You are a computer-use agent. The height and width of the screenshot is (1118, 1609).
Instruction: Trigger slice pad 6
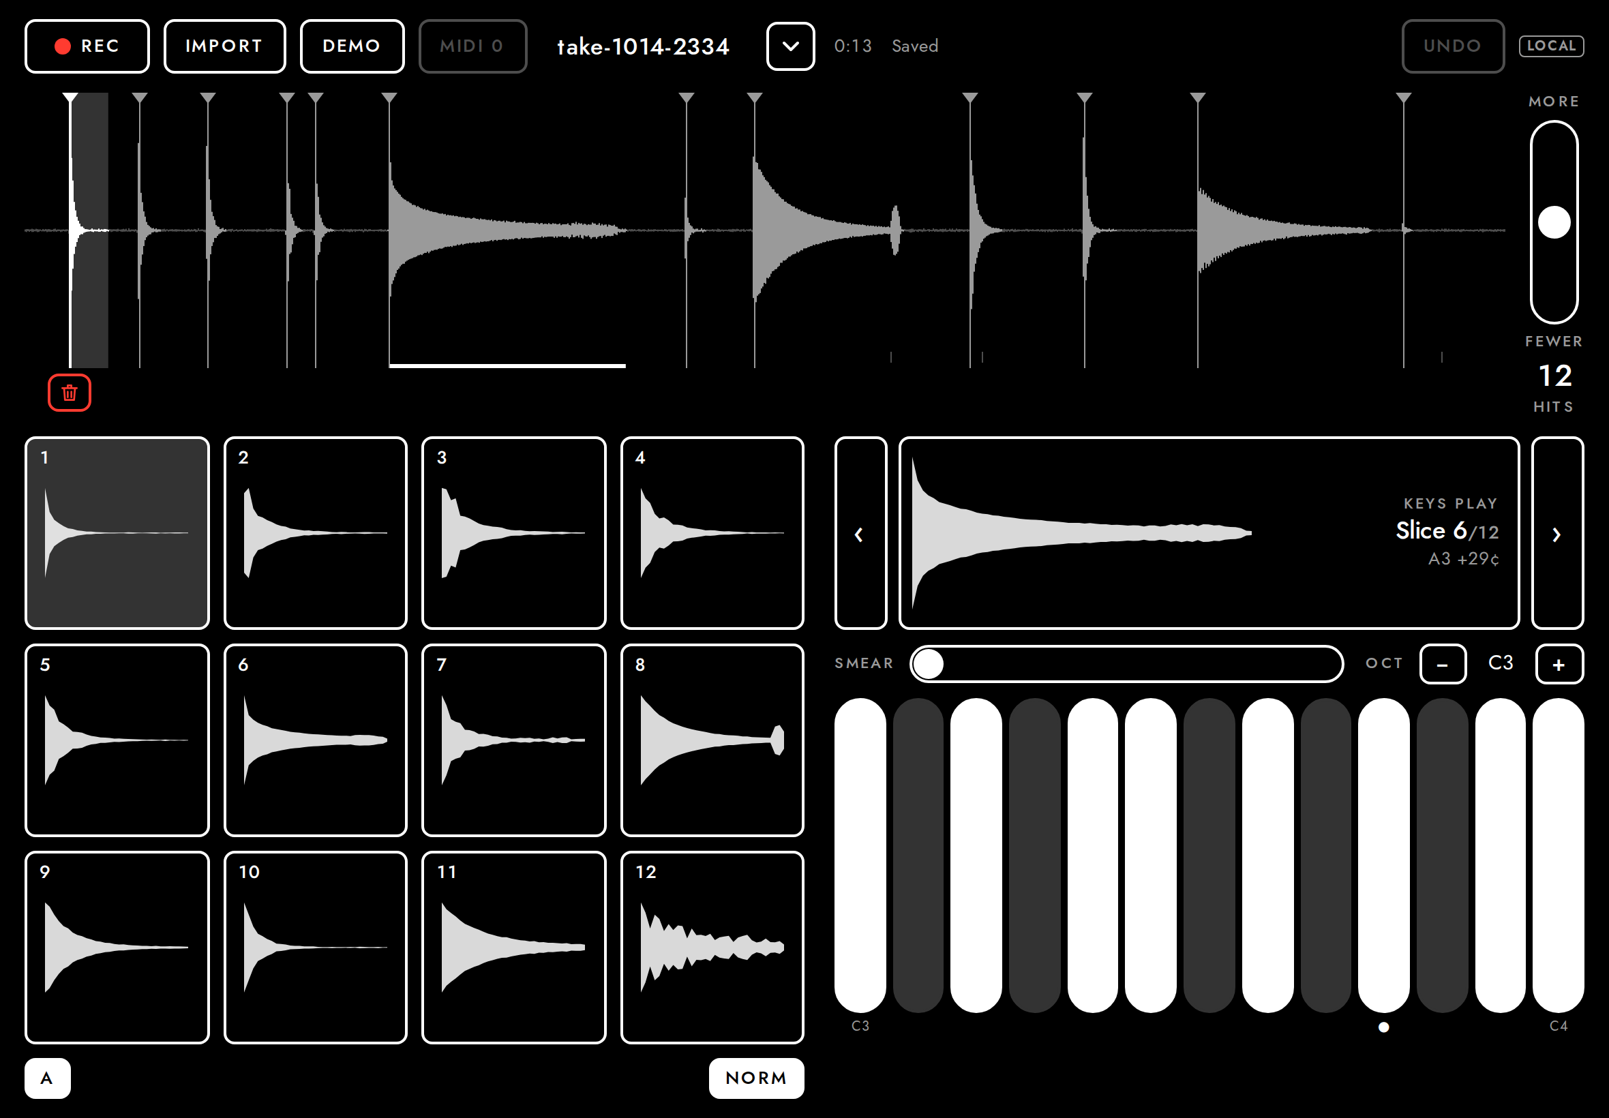click(315, 740)
